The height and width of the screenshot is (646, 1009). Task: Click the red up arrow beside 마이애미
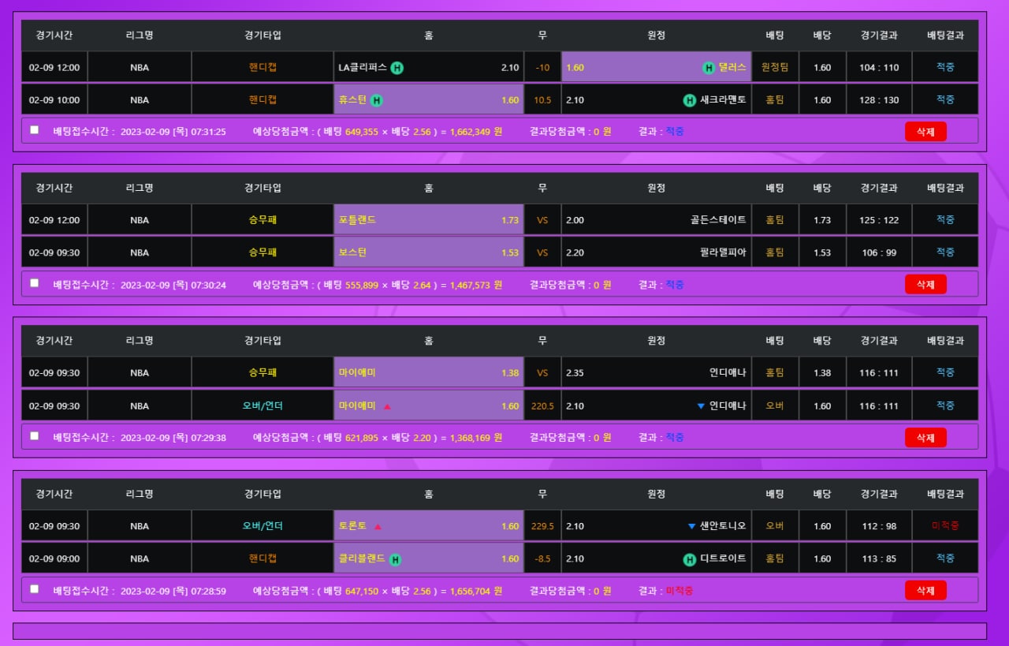coord(387,407)
